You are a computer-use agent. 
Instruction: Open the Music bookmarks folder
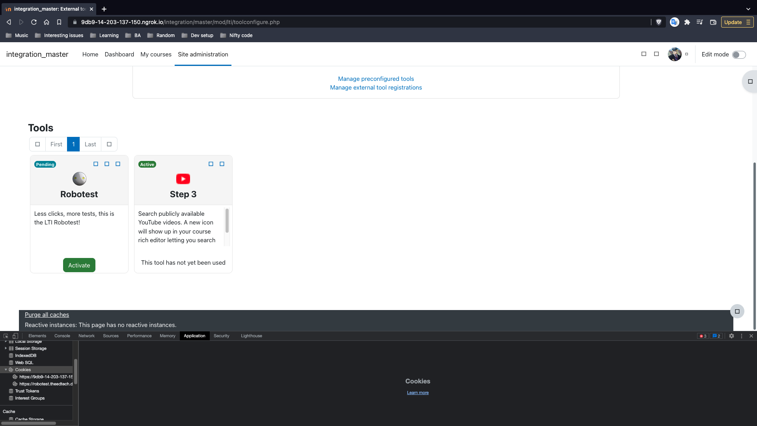point(17,35)
